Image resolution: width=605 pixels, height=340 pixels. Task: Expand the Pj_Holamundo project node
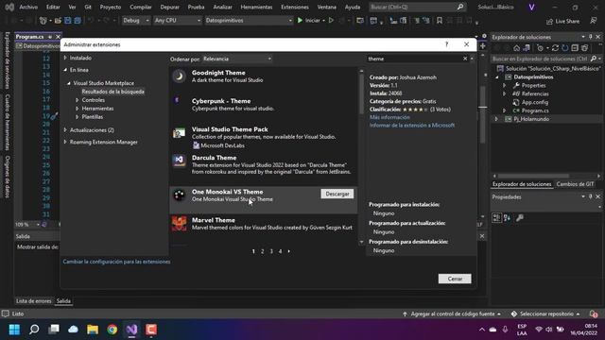pyautogui.click(x=496, y=119)
